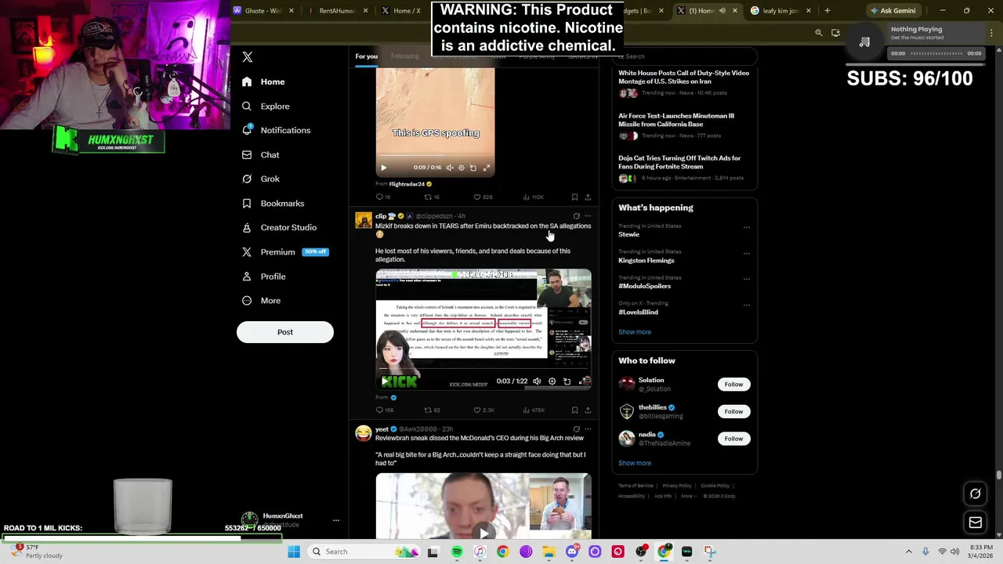Image resolution: width=1003 pixels, height=564 pixels.
Task: Show more under What's happening
Action: [635, 332]
